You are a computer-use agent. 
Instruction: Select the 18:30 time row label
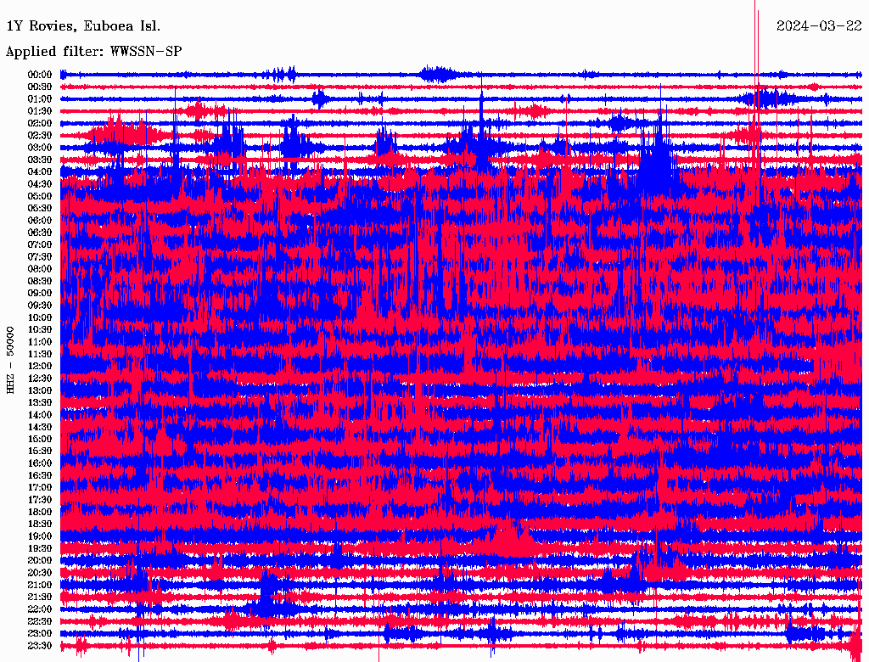(40, 524)
